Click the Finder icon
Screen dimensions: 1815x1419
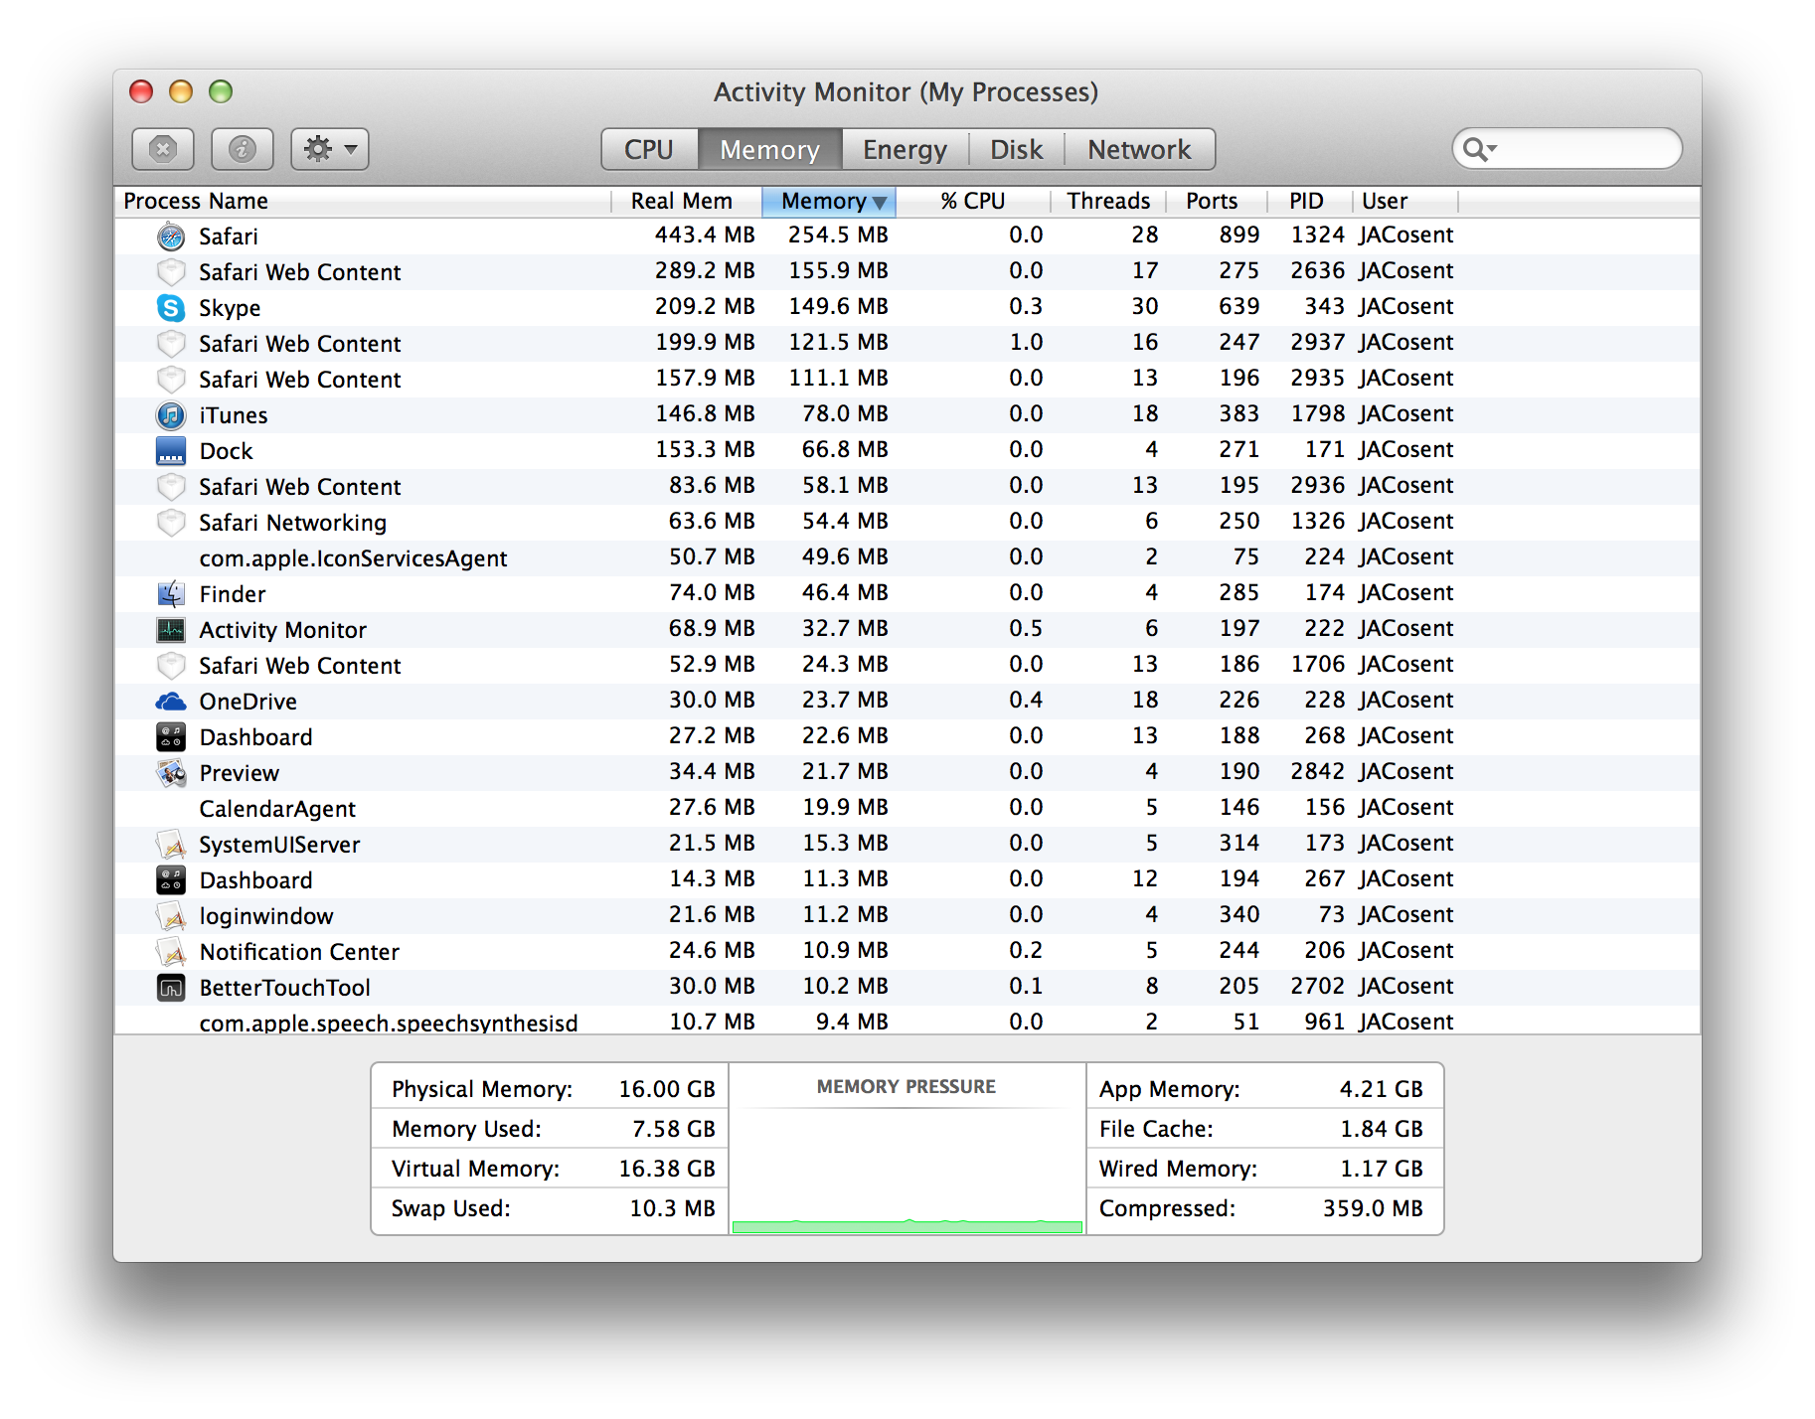point(171,594)
